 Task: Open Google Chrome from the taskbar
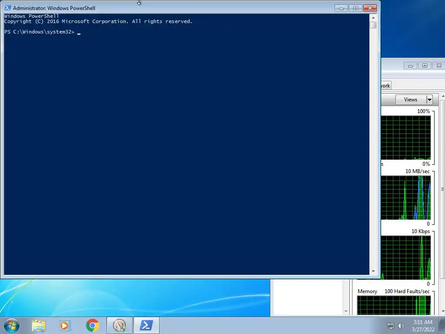(x=92, y=325)
